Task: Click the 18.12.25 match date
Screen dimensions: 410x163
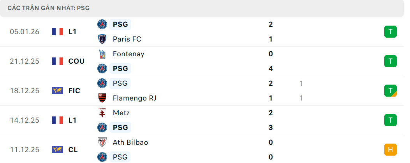Action: [x=25, y=91]
